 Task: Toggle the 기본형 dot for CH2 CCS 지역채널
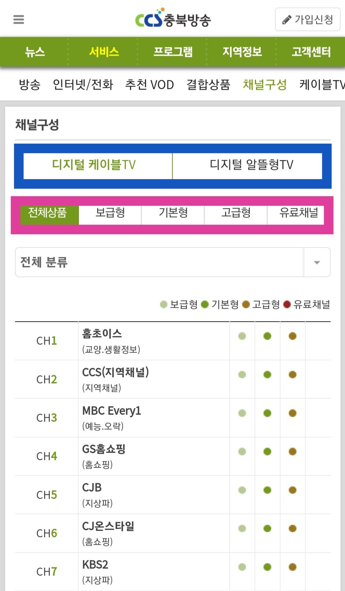click(267, 374)
